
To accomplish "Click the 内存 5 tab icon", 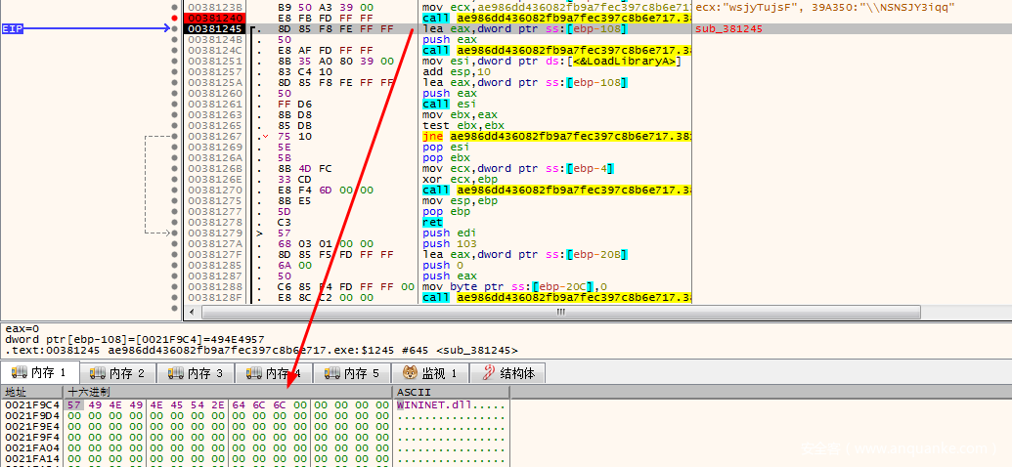I will [x=333, y=373].
